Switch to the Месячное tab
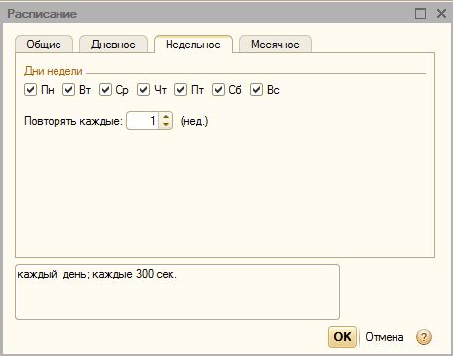The height and width of the screenshot is (356, 453). 276,44
